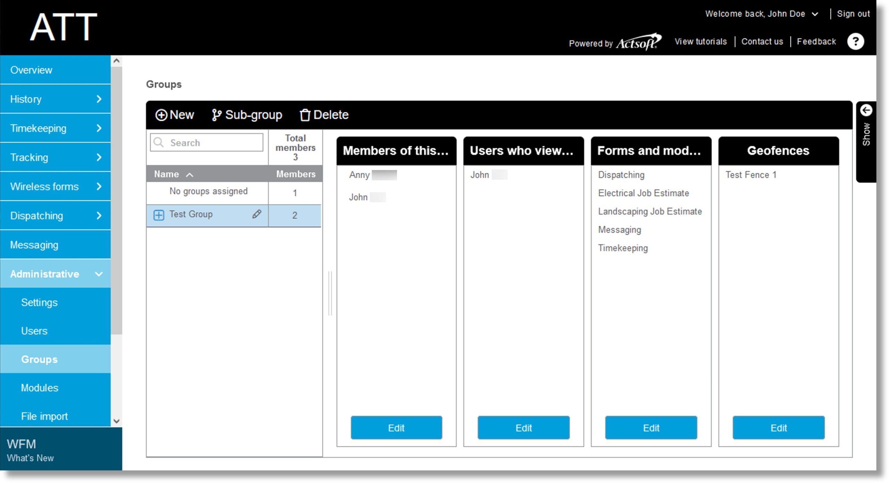Click the search magnifier icon
The height and width of the screenshot is (483, 889).
pyautogui.click(x=159, y=143)
